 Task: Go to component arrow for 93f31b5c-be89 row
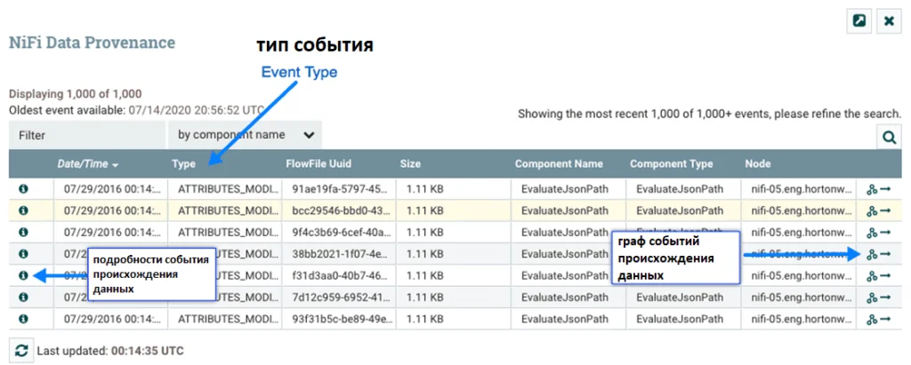[x=885, y=319]
